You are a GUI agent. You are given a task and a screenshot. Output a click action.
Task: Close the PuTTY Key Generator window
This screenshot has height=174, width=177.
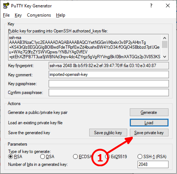168,6
